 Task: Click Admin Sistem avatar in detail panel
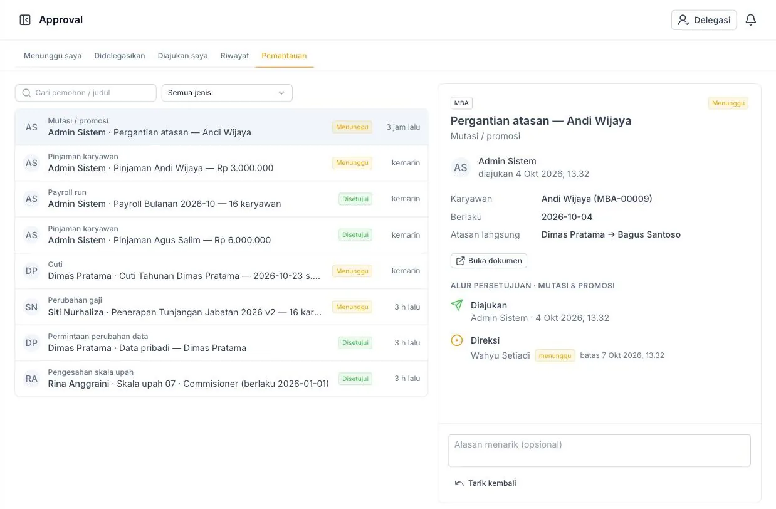[x=461, y=167]
